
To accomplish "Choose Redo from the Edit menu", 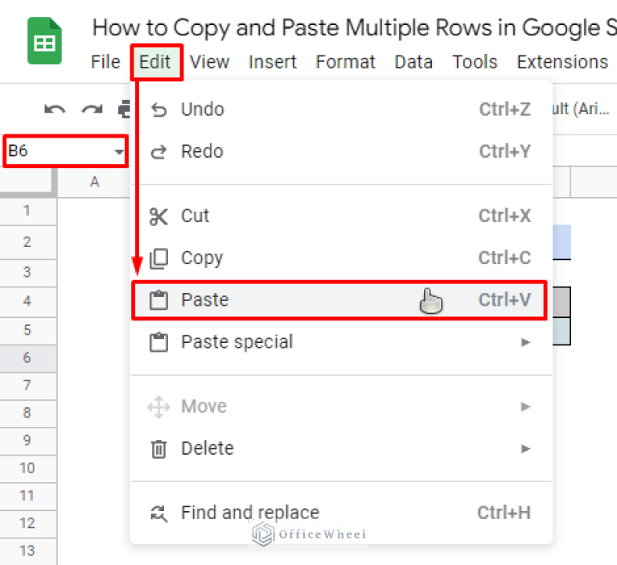I will [x=341, y=151].
